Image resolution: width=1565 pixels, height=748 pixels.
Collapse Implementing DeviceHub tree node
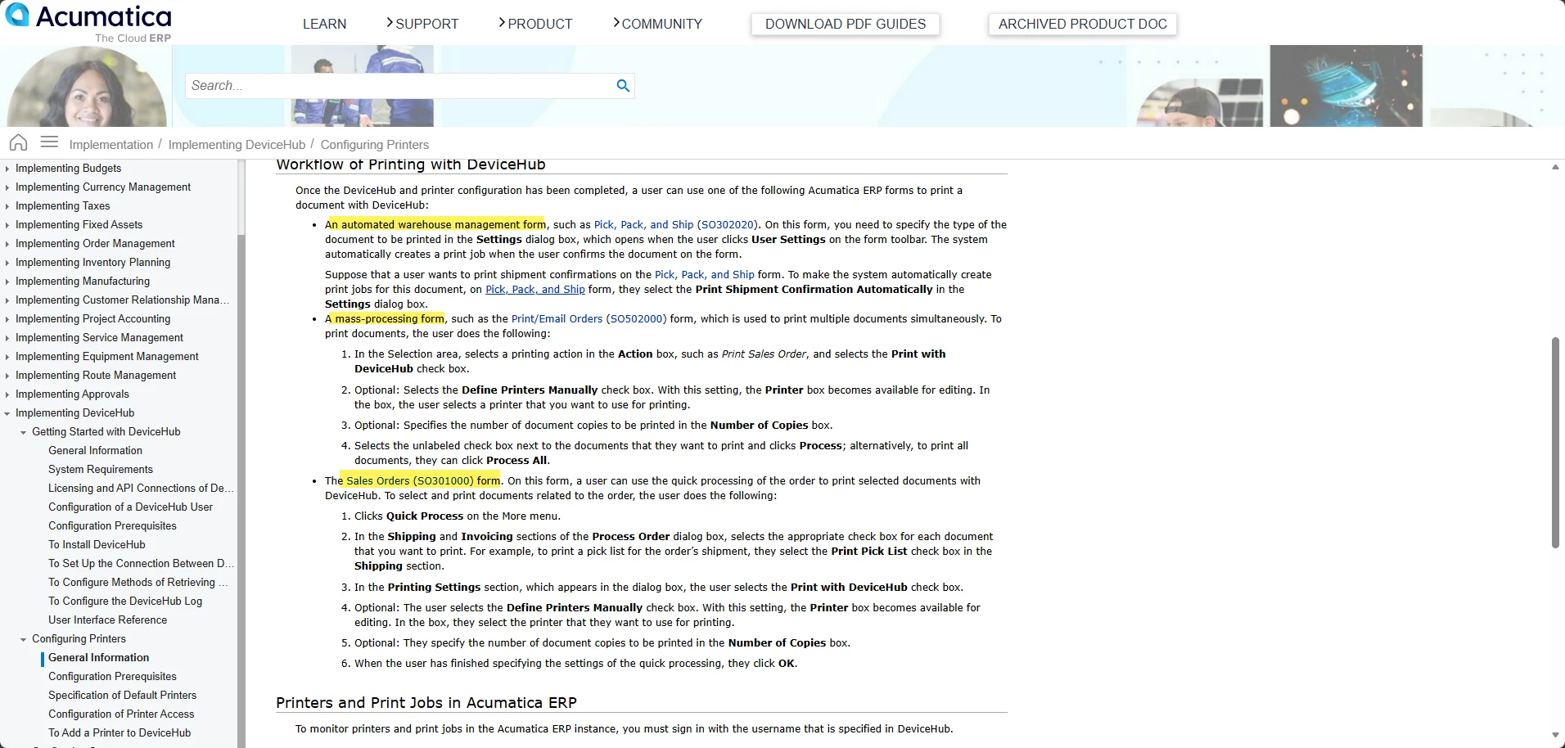click(x=7, y=413)
